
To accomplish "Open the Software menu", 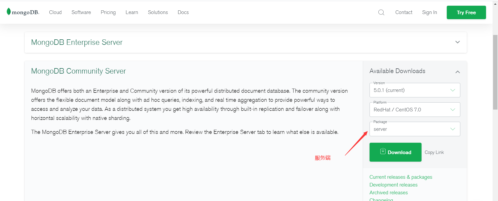I will 81,12.
